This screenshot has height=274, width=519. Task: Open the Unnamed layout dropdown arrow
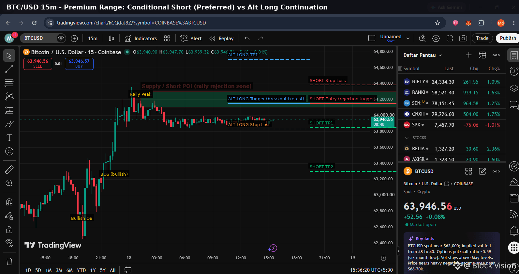[x=408, y=38]
